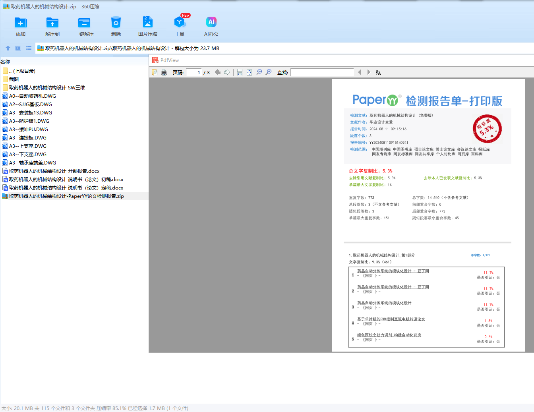Viewport: 534px width, 412px height.
Task: Open the 图片压缩 image compression tool
Action: pos(148,27)
